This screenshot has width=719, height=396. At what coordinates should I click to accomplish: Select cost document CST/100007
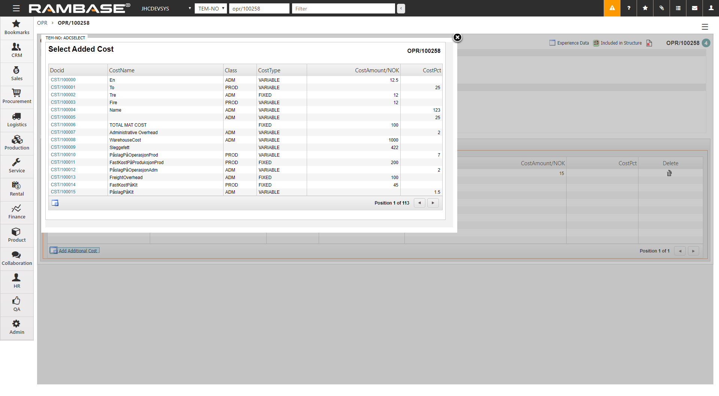(x=63, y=132)
